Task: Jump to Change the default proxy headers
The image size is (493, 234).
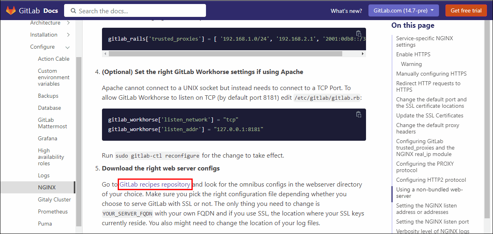Action: pyautogui.click(x=428, y=128)
